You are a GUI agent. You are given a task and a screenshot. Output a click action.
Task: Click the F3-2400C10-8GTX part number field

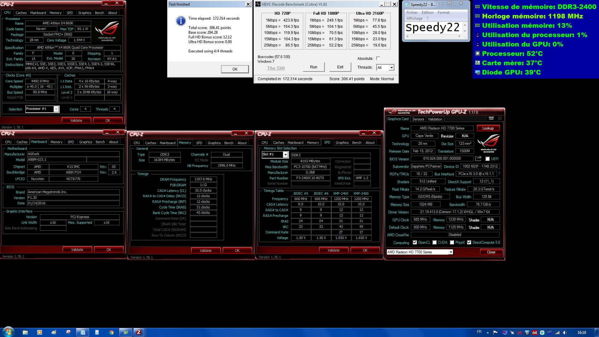[310, 178]
